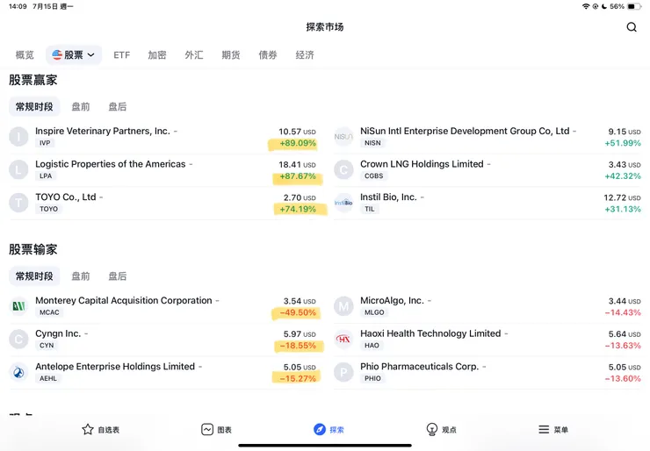This screenshot has width=650, height=451.
Task: Tap the +74.19% change for TOYO
Action: click(x=298, y=209)
